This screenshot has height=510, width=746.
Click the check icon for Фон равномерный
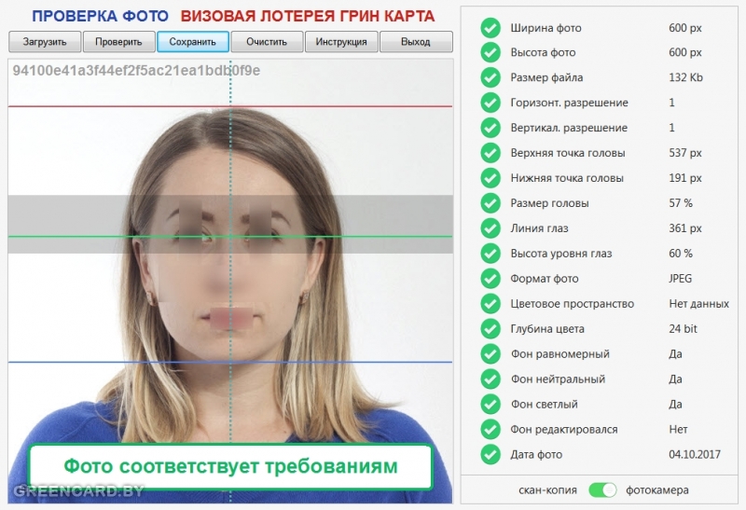490,354
